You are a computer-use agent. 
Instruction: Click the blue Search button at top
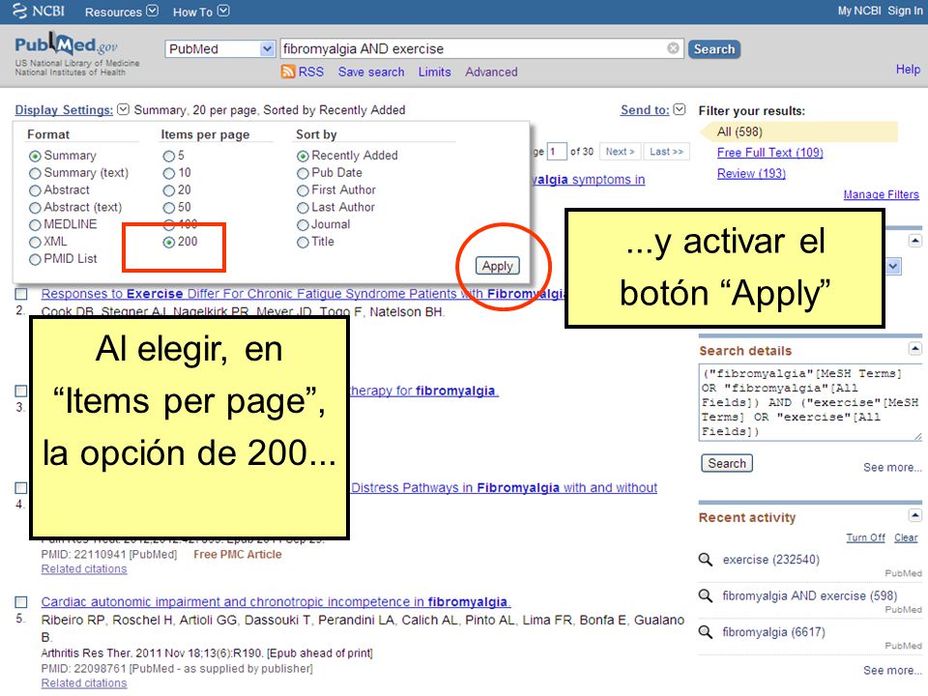(x=713, y=49)
